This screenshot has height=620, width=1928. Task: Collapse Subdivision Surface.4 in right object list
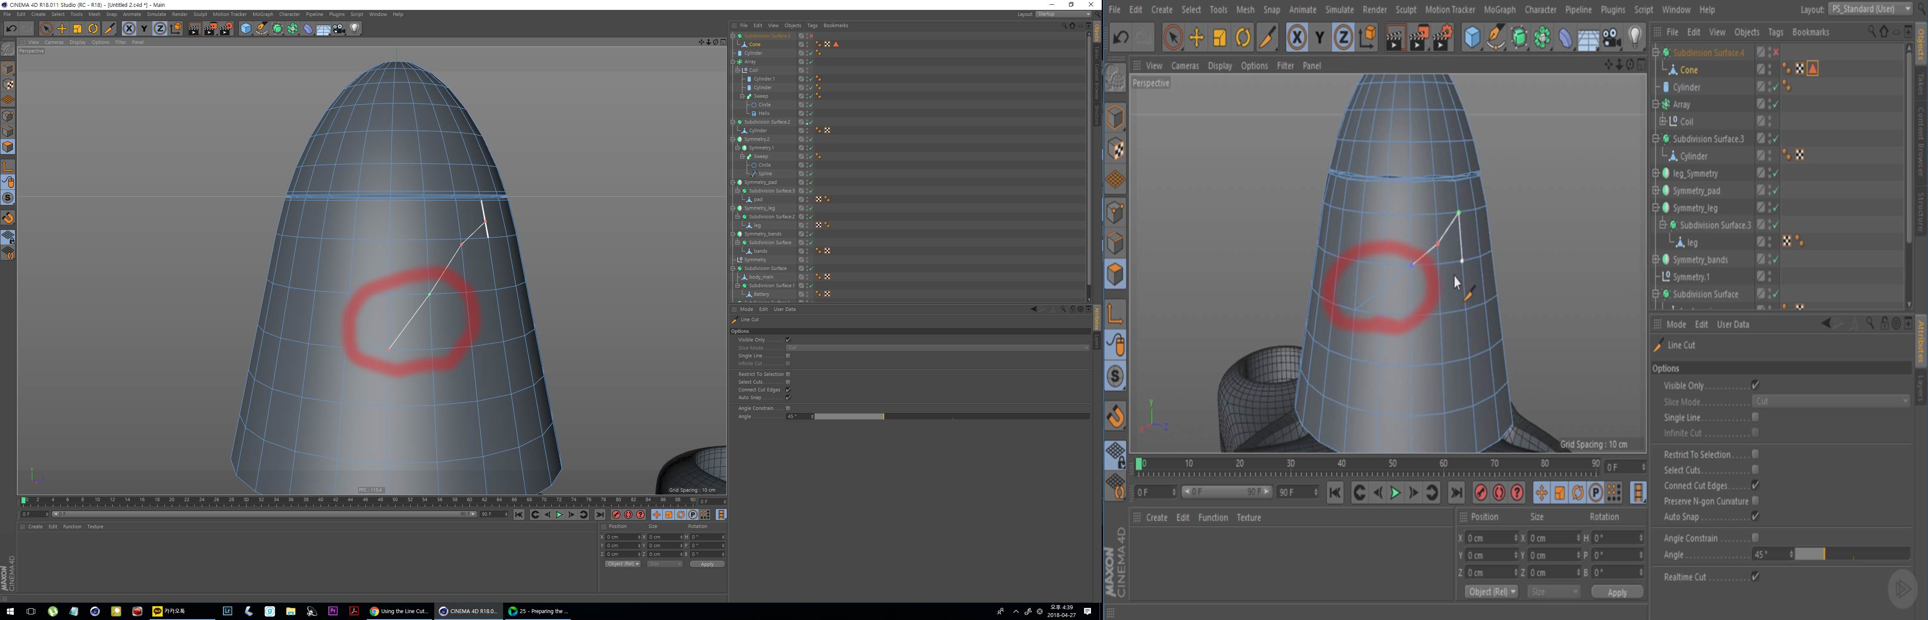pyautogui.click(x=1656, y=53)
